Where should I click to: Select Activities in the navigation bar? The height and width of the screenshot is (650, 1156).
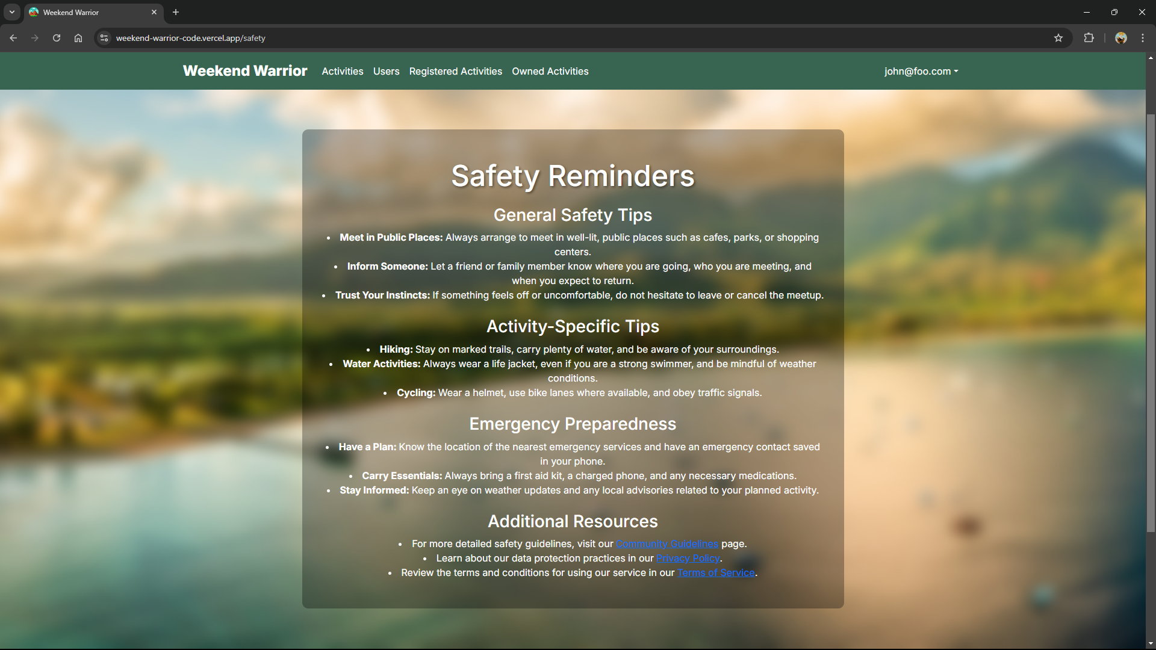coord(342,71)
